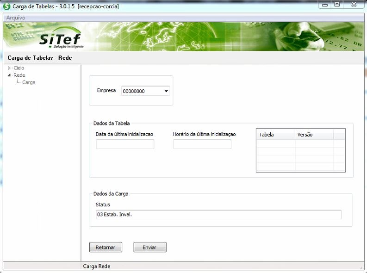Image resolution: width=367 pixels, height=273 pixels.
Task: Open the Empresa dropdown arrow
Action: (166, 91)
